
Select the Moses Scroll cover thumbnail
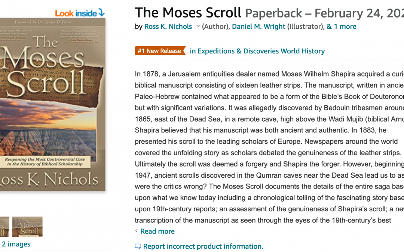[x=27, y=226]
